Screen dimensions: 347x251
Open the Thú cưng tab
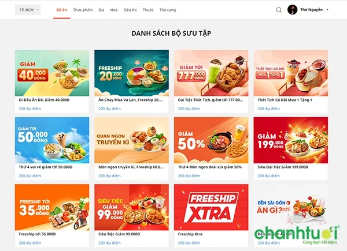click(x=168, y=10)
